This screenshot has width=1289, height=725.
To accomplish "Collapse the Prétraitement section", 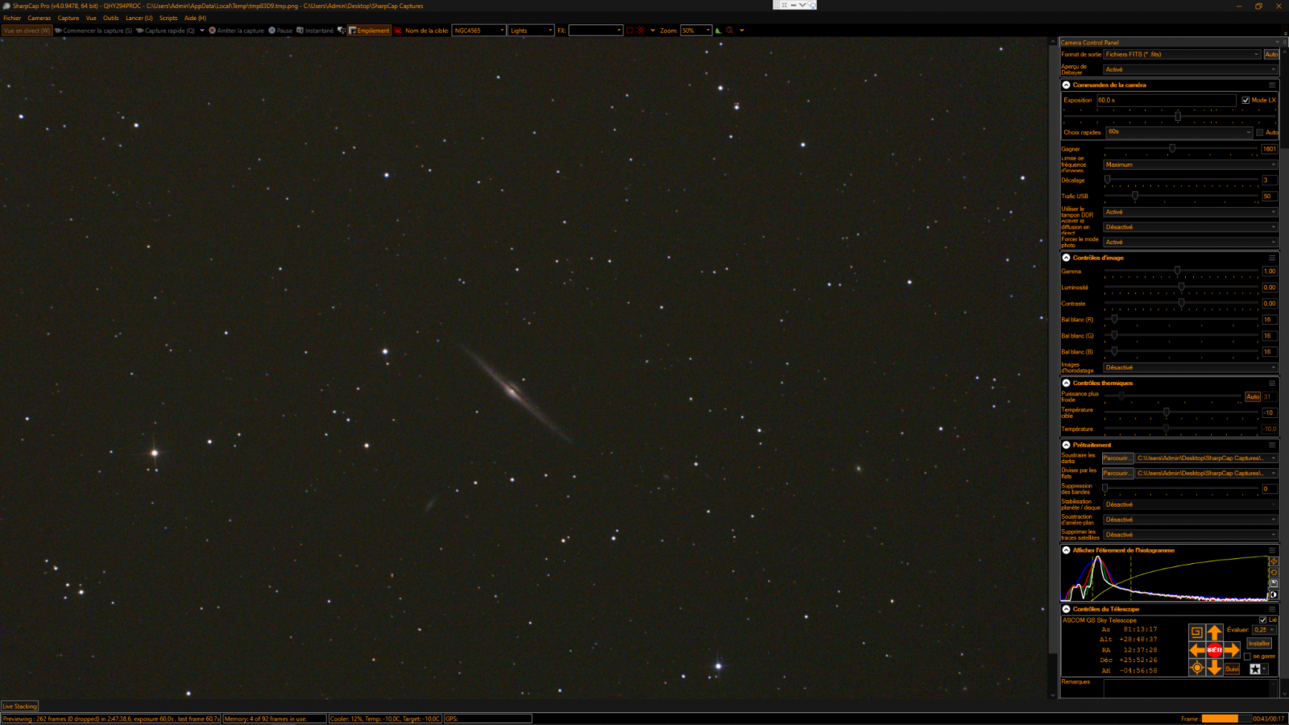I will [x=1066, y=445].
